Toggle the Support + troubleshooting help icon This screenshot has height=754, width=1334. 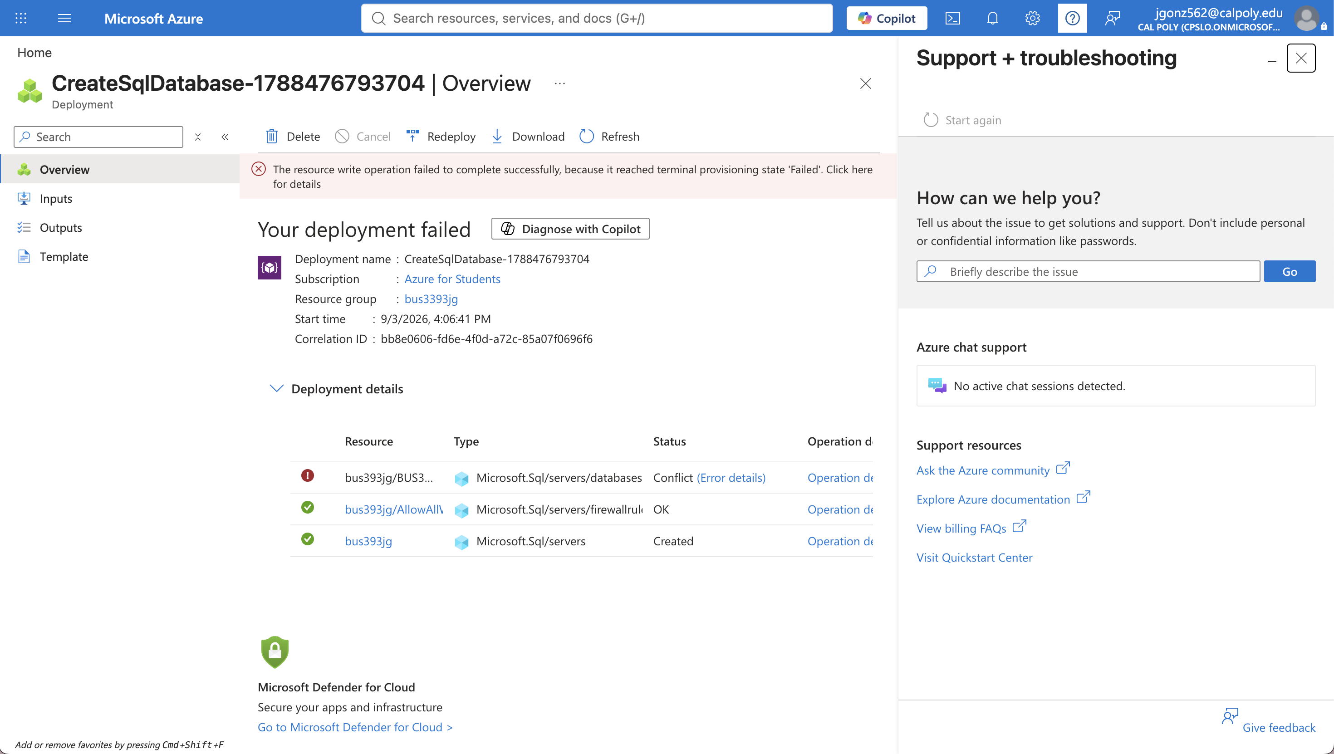[1073, 19]
